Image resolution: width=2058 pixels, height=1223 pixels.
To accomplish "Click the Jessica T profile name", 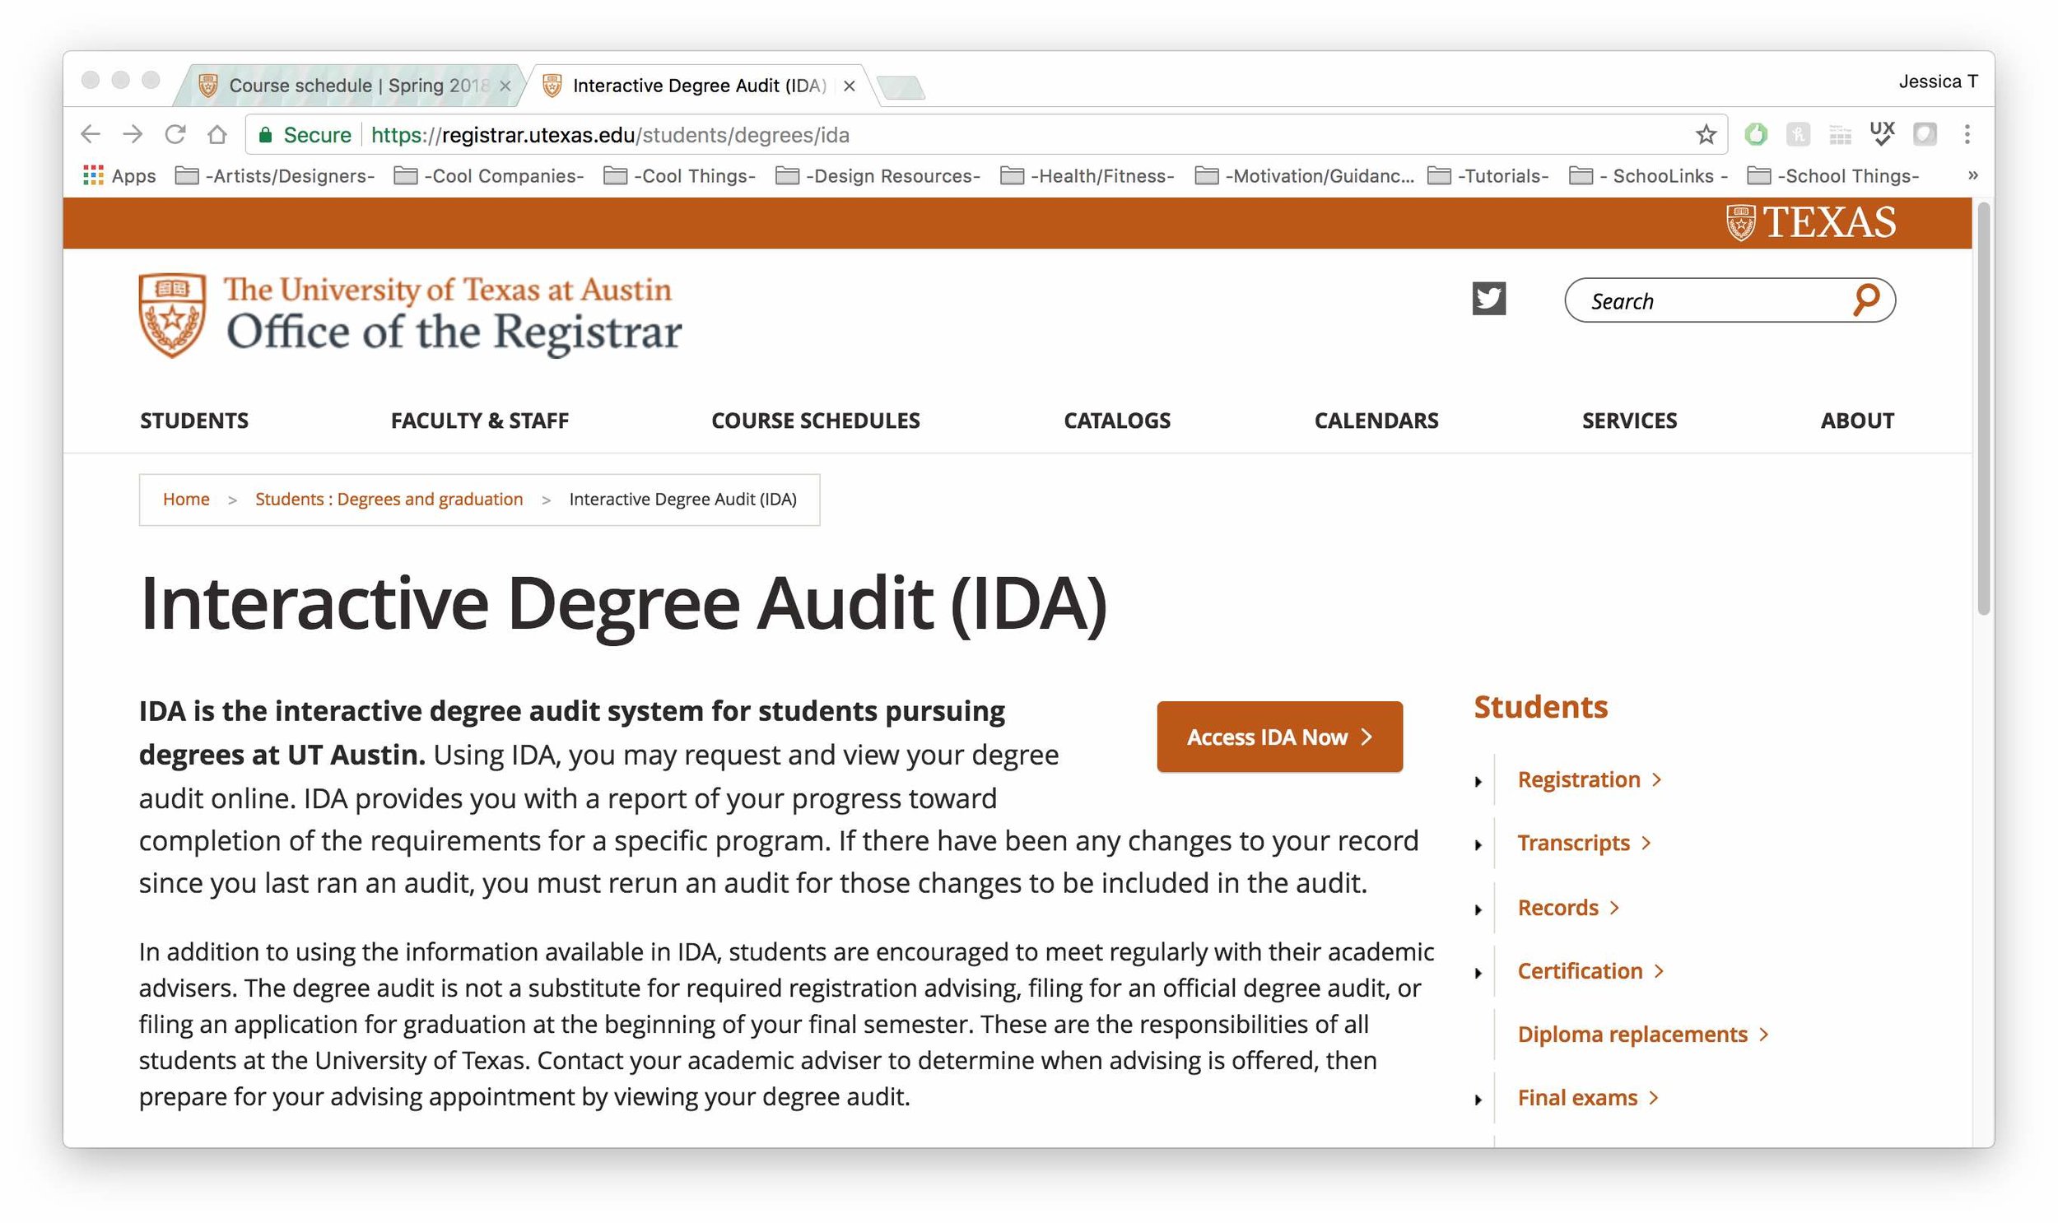I will click(1938, 81).
